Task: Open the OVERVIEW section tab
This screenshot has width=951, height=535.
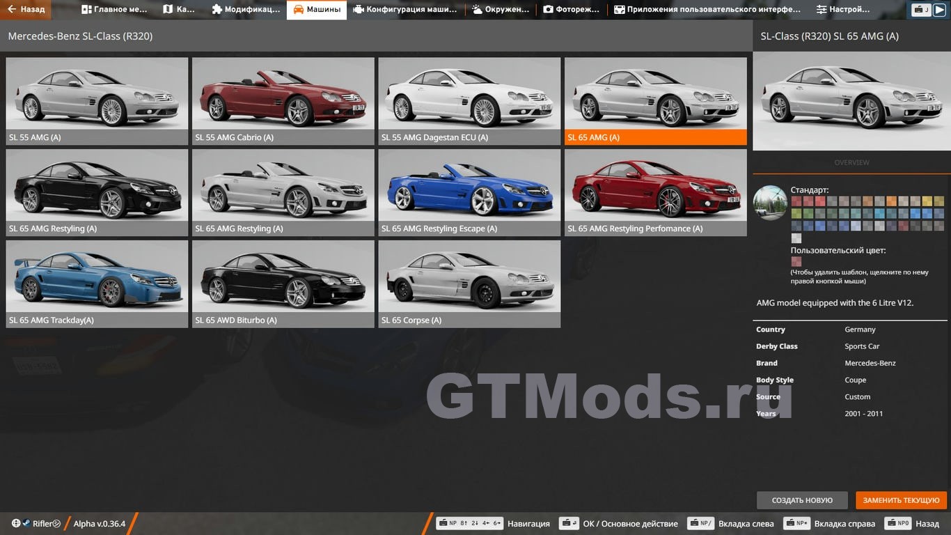Action: 851,162
